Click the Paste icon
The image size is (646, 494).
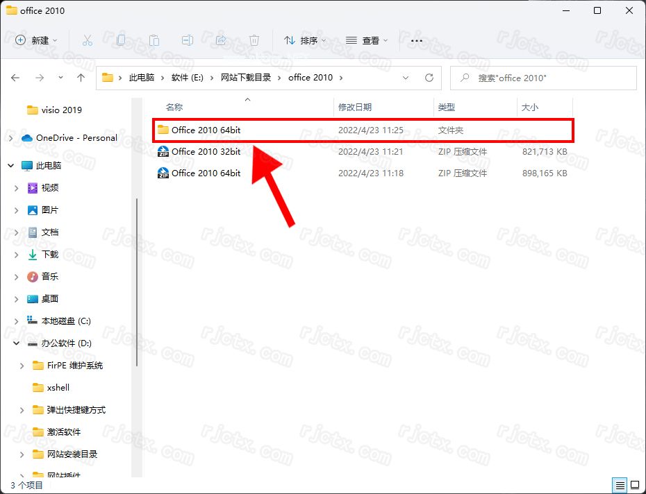point(154,40)
